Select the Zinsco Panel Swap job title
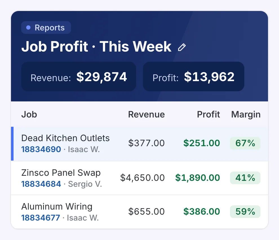Screen dimensions: 279x240 pos(61,173)
